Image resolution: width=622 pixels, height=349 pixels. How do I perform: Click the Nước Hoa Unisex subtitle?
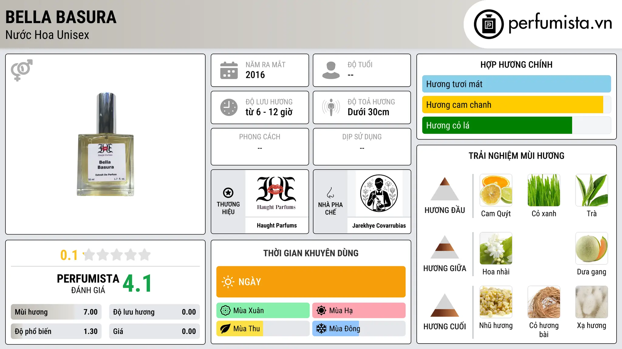coord(47,35)
